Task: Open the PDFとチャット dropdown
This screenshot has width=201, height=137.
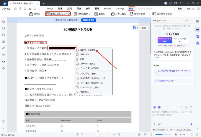Action: click(161, 21)
